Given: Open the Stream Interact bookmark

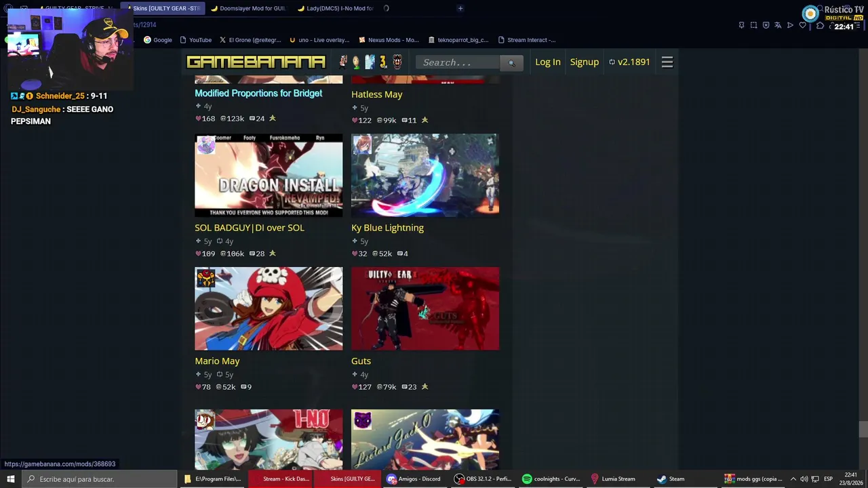Looking at the screenshot, I should (x=527, y=40).
